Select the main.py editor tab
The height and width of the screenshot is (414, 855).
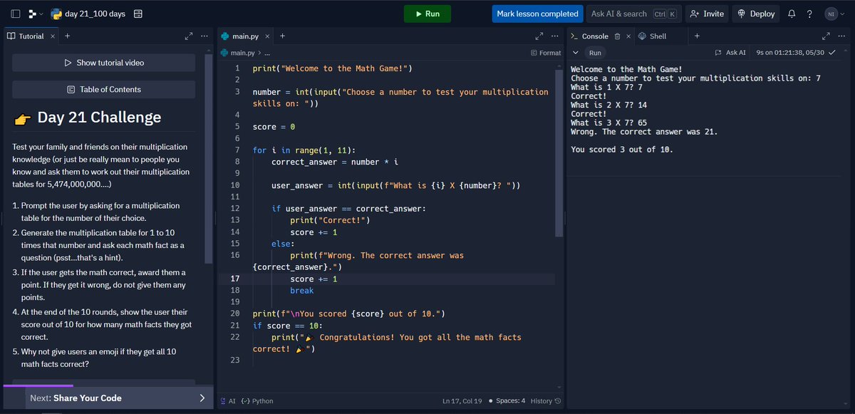tap(244, 36)
